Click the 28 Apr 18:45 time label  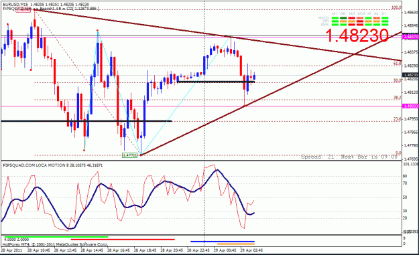click(x=145, y=250)
